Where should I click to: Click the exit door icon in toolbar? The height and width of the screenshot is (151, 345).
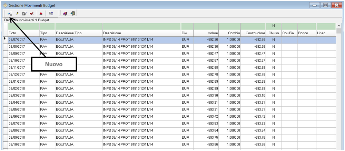point(72,13)
